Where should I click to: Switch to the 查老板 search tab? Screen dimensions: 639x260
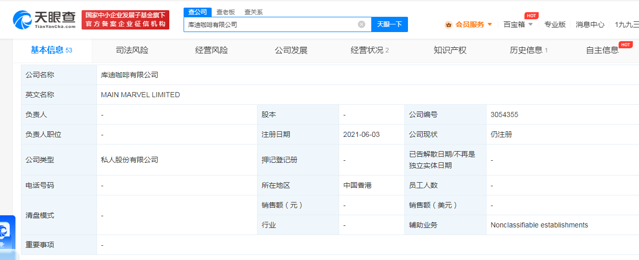(225, 12)
